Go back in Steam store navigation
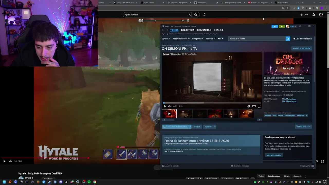This screenshot has height=185, width=329. (163, 30)
